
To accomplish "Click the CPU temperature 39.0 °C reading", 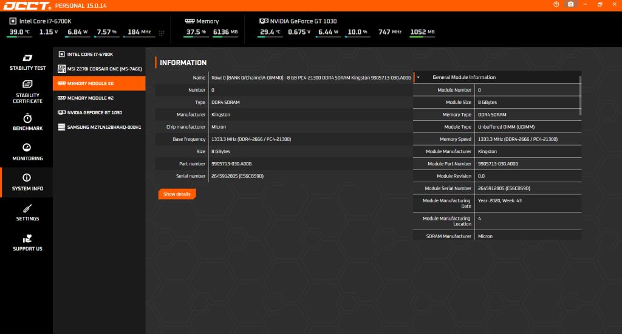I will 19,32.
